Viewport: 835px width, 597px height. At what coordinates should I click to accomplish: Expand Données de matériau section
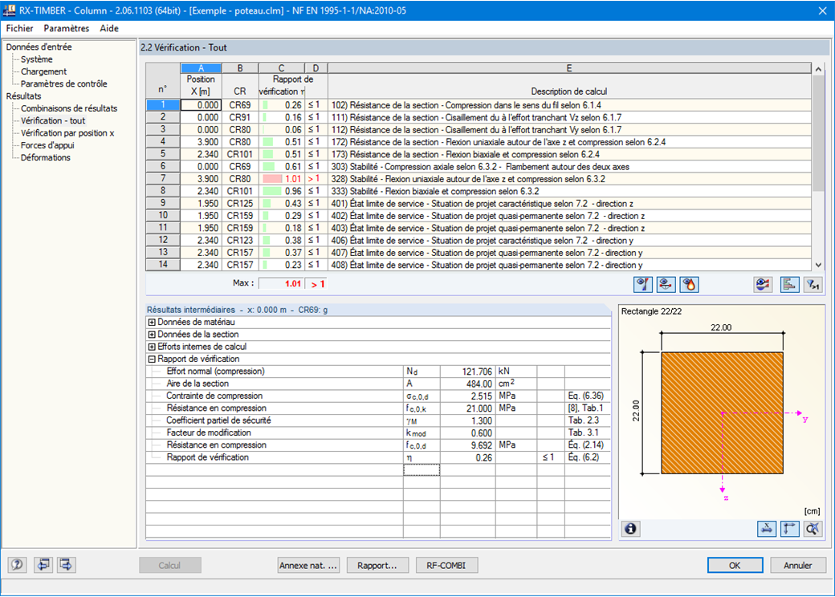[152, 322]
